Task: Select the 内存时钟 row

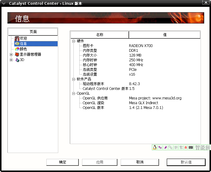Action: pos(136,60)
